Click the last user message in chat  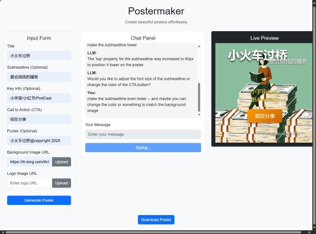tap(137, 102)
